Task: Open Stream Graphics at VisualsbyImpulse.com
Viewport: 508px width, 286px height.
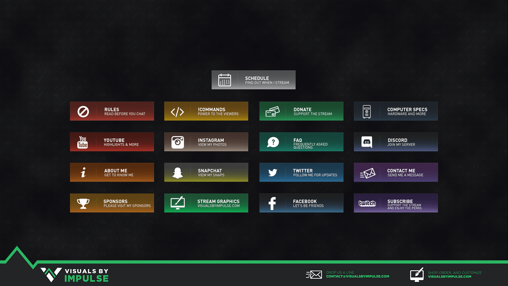Action: click(206, 203)
